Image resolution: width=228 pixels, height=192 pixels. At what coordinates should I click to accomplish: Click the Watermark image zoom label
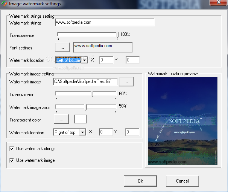[x=30, y=108]
